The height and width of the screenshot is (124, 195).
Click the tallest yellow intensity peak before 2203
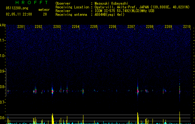(53, 118)
